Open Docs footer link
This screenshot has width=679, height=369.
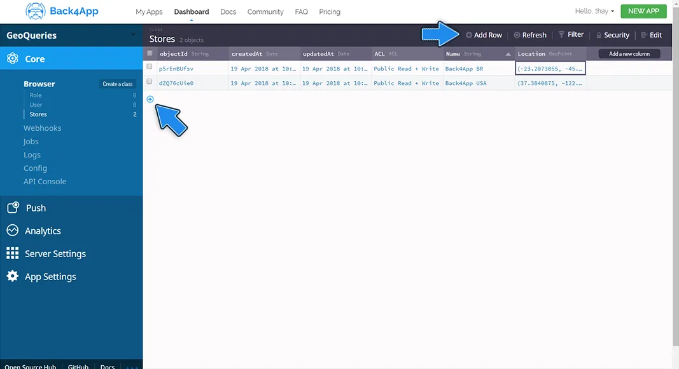pos(108,366)
